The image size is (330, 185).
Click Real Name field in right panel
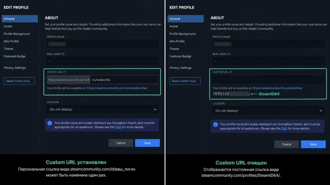(x=268, y=61)
